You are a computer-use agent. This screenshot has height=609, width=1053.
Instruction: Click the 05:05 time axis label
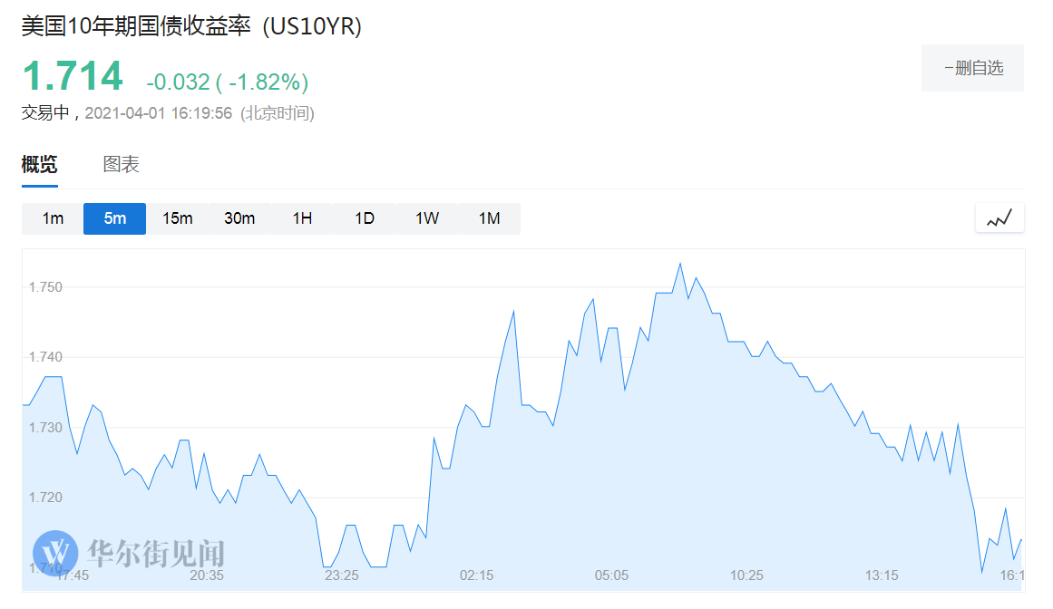pos(611,575)
